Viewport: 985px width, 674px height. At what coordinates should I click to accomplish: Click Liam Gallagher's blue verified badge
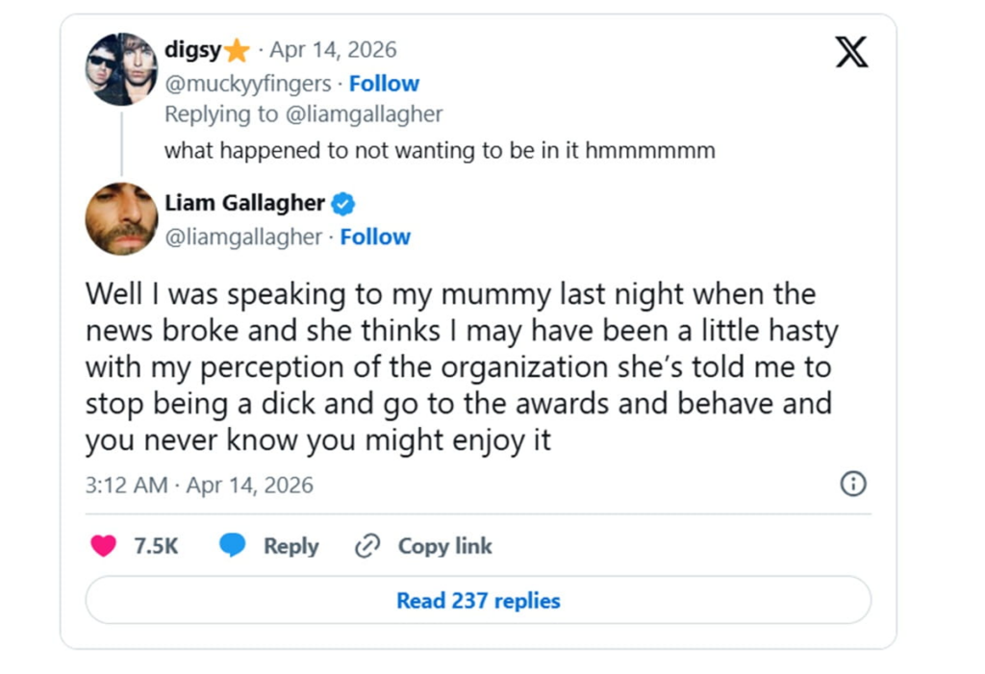343,204
